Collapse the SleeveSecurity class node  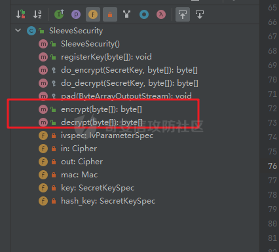pos(18,31)
